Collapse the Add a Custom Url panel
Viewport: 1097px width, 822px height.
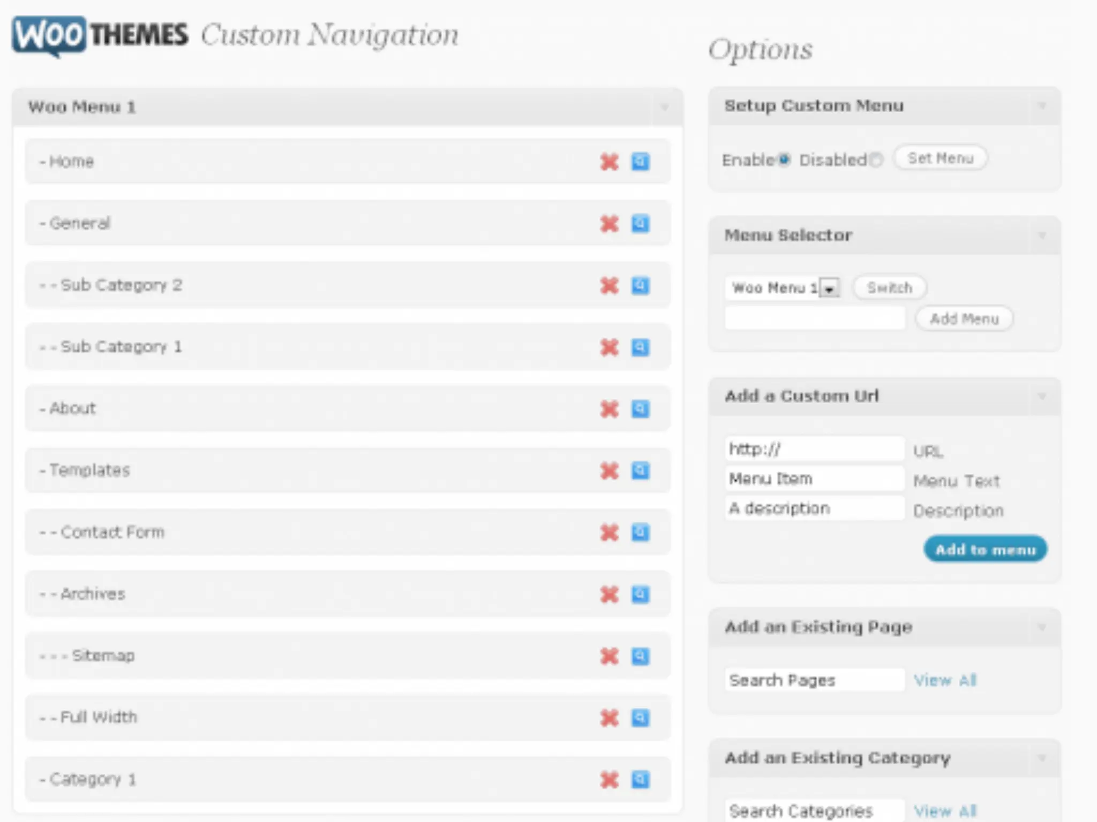click(x=1042, y=397)
